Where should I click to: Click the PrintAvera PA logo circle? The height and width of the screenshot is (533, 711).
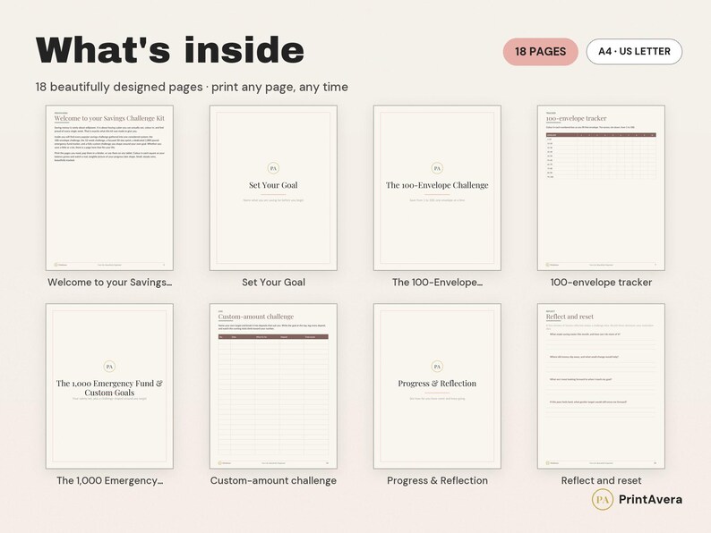(603, 500)
